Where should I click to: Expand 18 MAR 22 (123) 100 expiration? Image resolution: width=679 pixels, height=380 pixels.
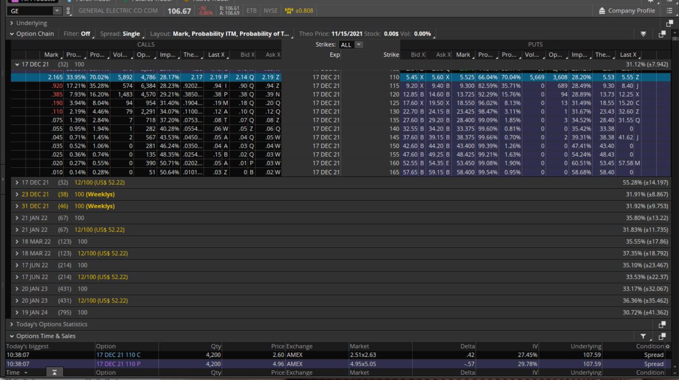click(17, 242)
